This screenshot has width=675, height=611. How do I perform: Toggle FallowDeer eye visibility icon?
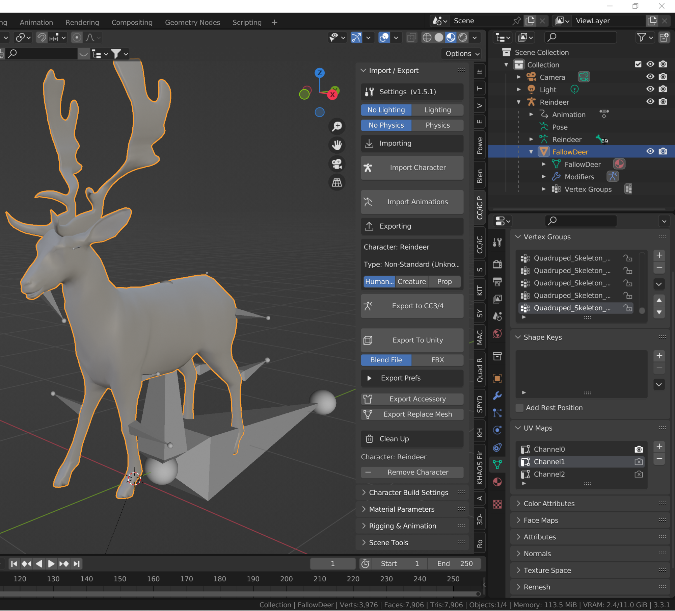[x=650, y=151]
